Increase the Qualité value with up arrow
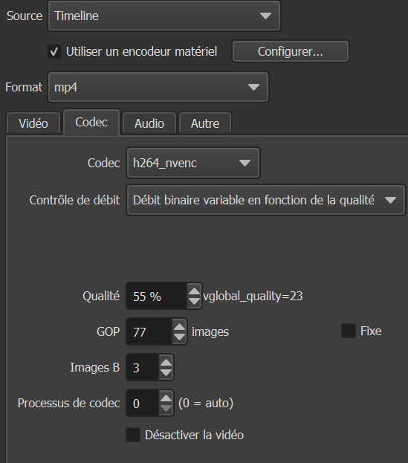 click(194, 291)
